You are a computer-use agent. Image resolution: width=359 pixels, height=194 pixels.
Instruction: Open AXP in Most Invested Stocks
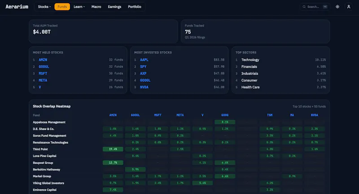pyautogui.click(x=143, y=74)
